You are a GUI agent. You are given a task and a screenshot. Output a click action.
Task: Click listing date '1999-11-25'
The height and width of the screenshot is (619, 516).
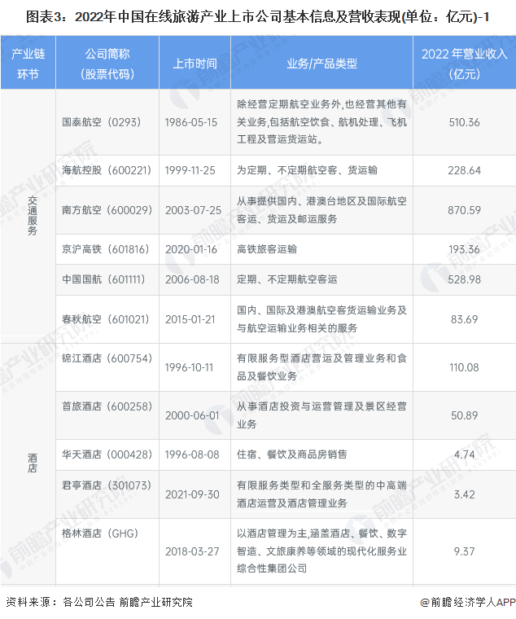190,170
